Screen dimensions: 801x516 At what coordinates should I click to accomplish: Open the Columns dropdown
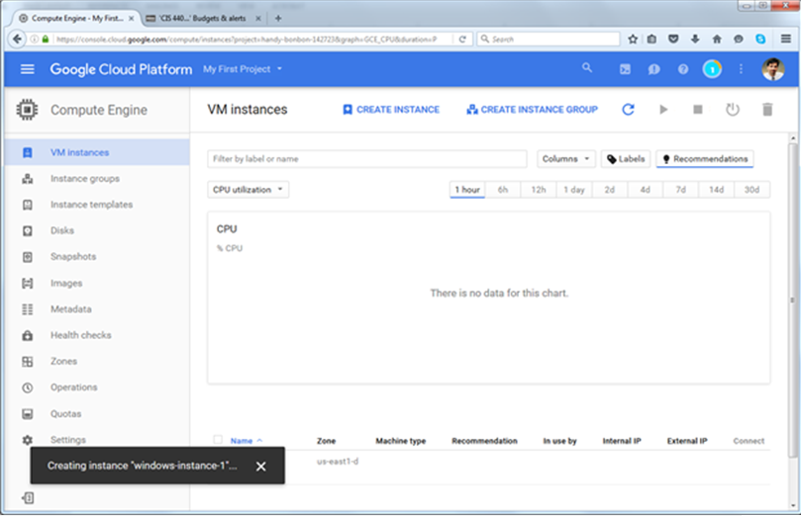click(565, 159)
